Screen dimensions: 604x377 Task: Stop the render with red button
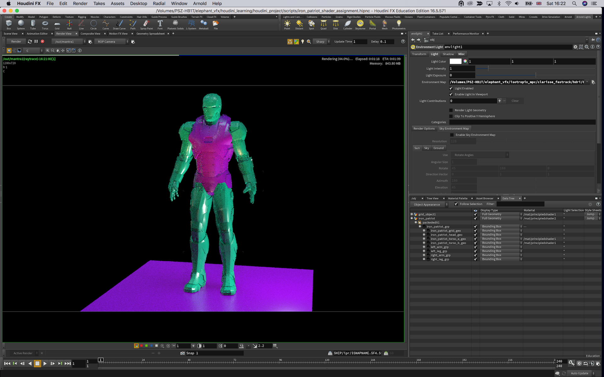point(42,41)
